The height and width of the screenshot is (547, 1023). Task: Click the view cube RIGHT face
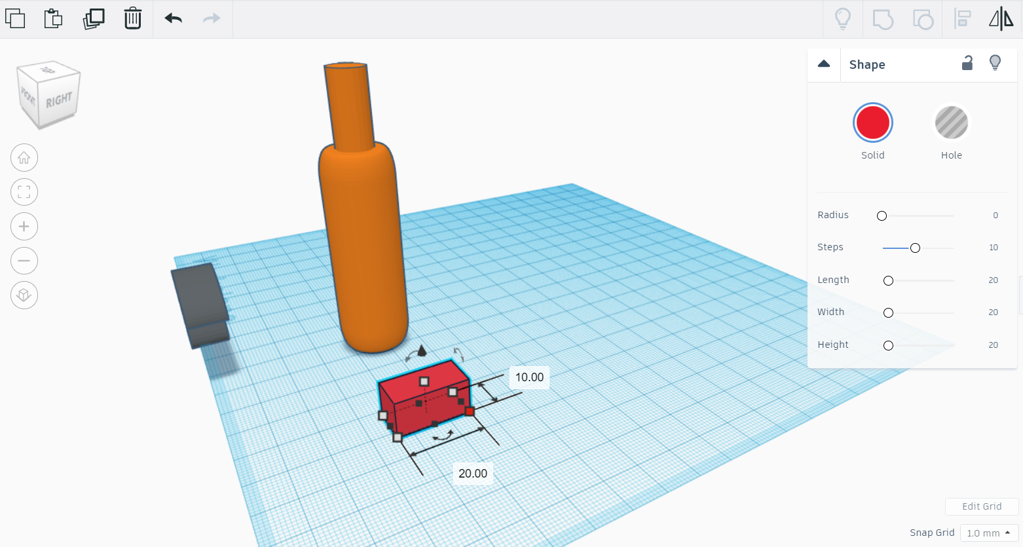(x=59, y=100)
